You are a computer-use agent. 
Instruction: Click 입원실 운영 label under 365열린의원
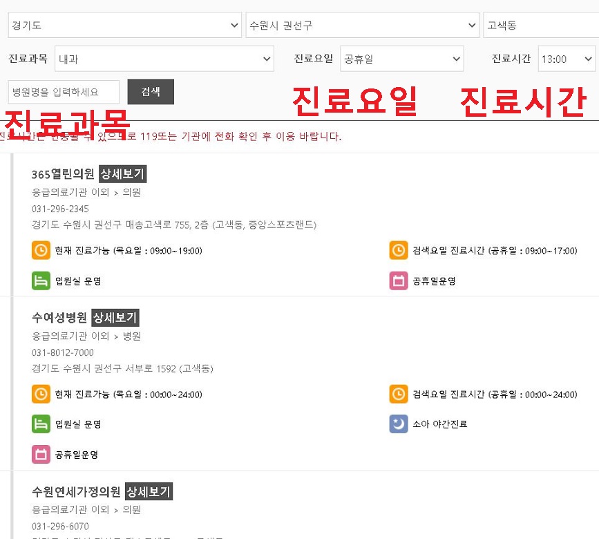[78, 281]
